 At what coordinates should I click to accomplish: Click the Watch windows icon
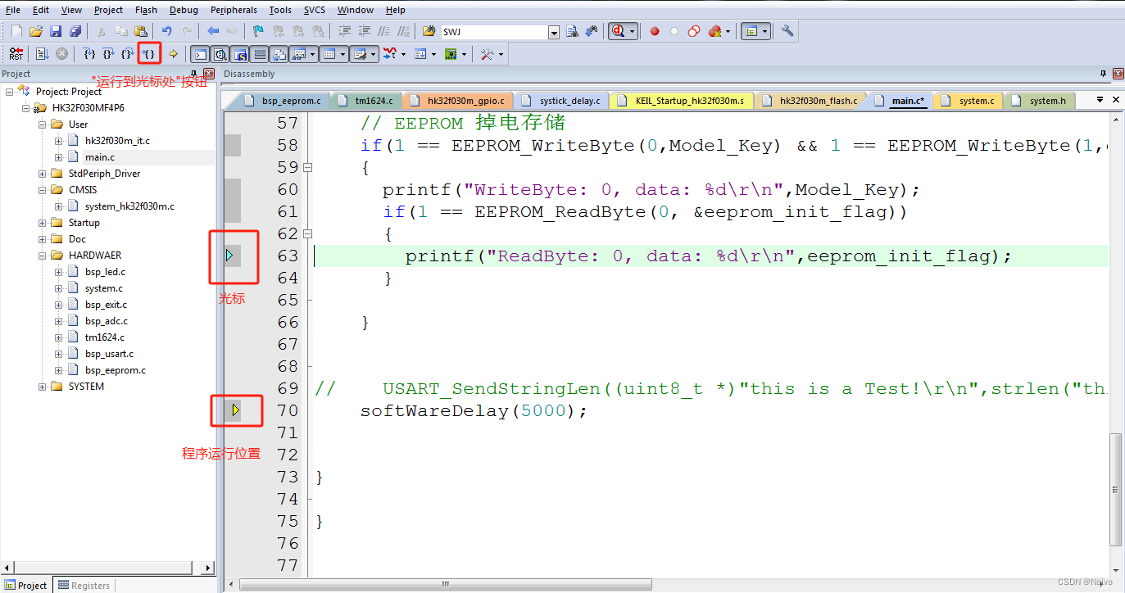coord(298,54)
